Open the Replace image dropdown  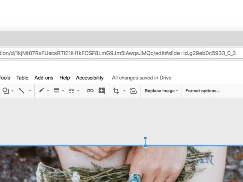(x=161, y=91)
